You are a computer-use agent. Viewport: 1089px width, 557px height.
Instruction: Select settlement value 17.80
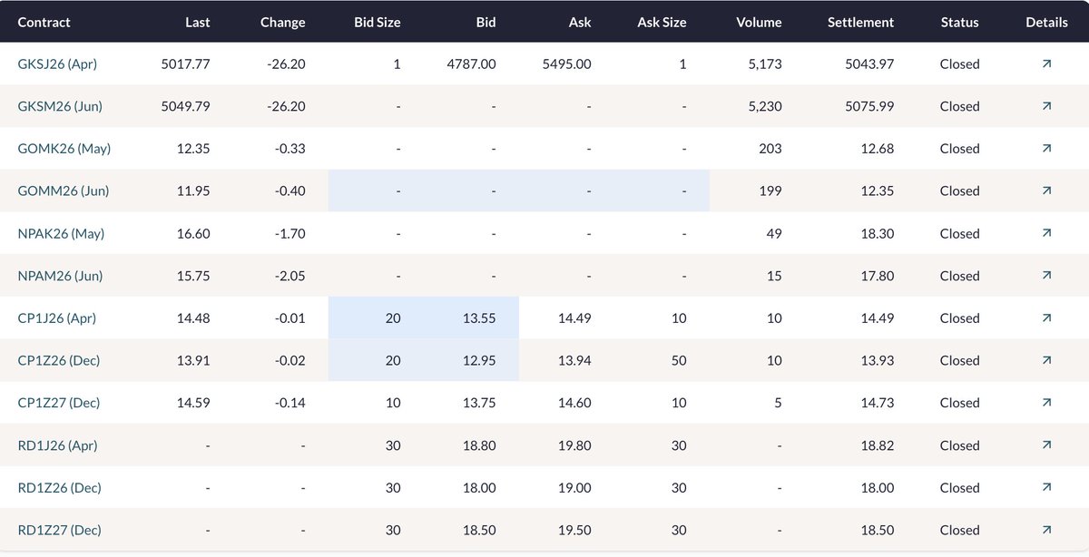tap(878, 276)
